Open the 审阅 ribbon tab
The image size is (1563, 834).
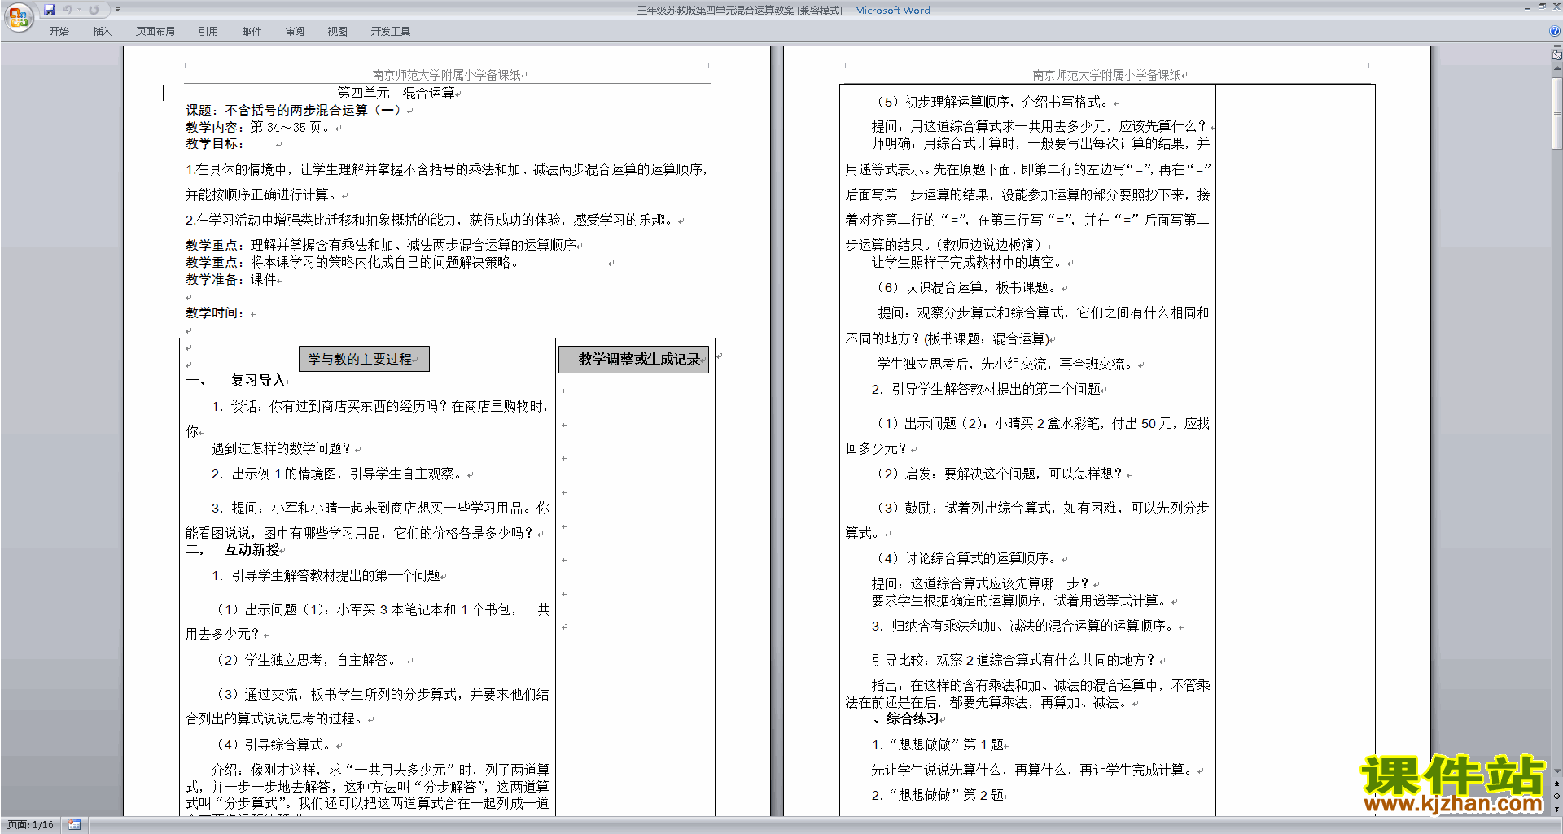pyautogui.click(x=295, y=32)
